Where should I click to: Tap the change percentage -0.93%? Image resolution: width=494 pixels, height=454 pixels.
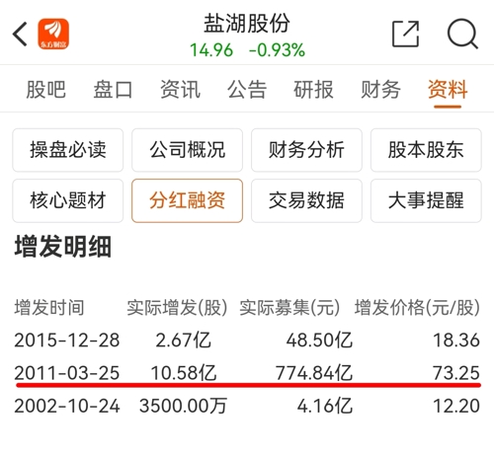(277, 50)
